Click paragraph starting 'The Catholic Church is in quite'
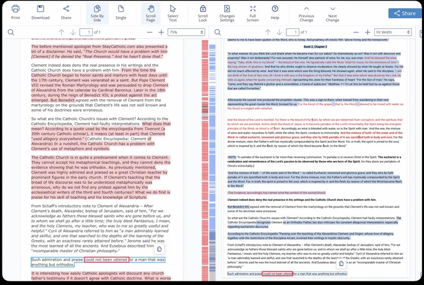The width and height of the screenshot is (424, 285). pos(100,177)
